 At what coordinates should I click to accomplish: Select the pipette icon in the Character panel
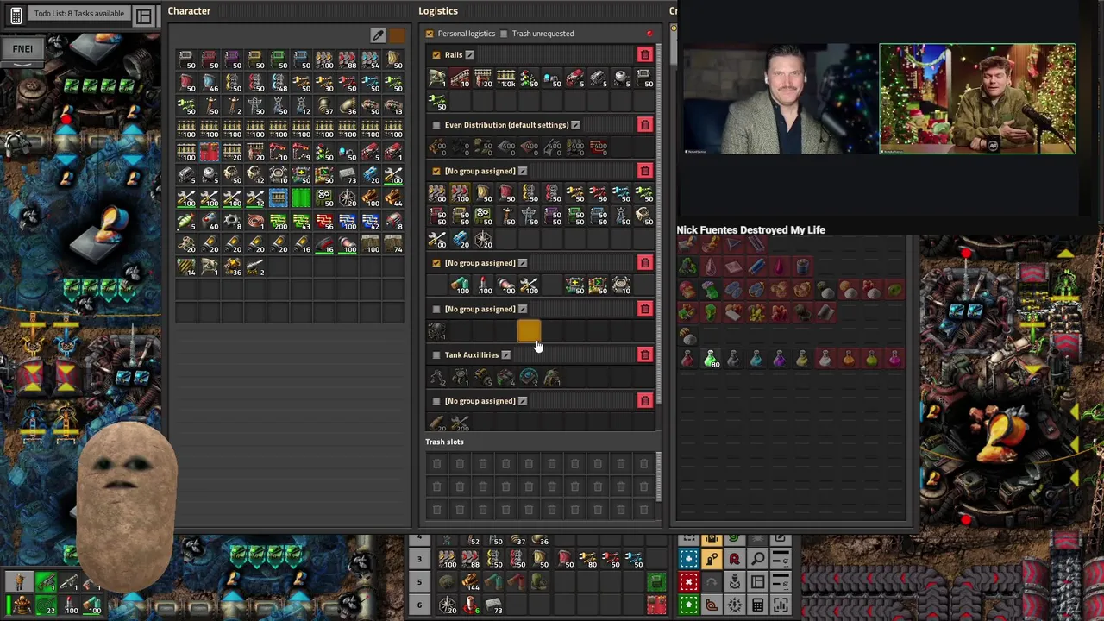(x=378, y=35)
